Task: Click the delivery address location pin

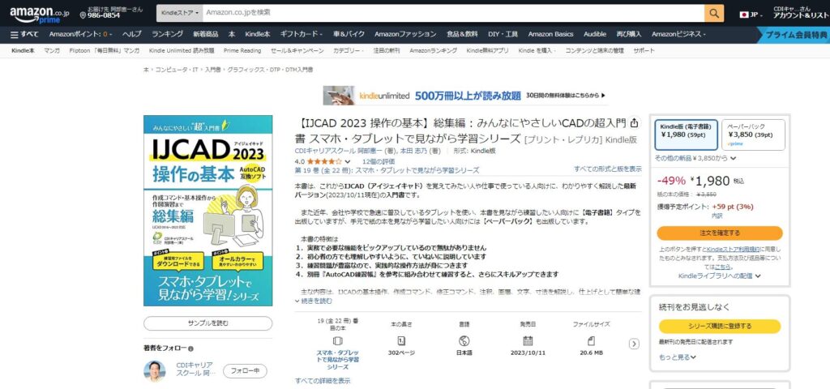Action: [x=83, y=14]
